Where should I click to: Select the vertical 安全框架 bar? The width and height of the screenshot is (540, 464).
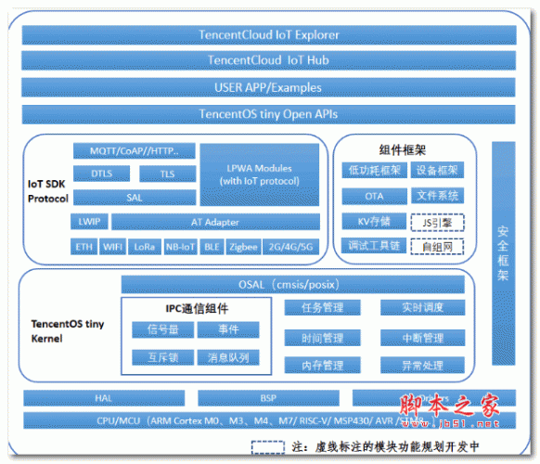(x=504, y=253)
